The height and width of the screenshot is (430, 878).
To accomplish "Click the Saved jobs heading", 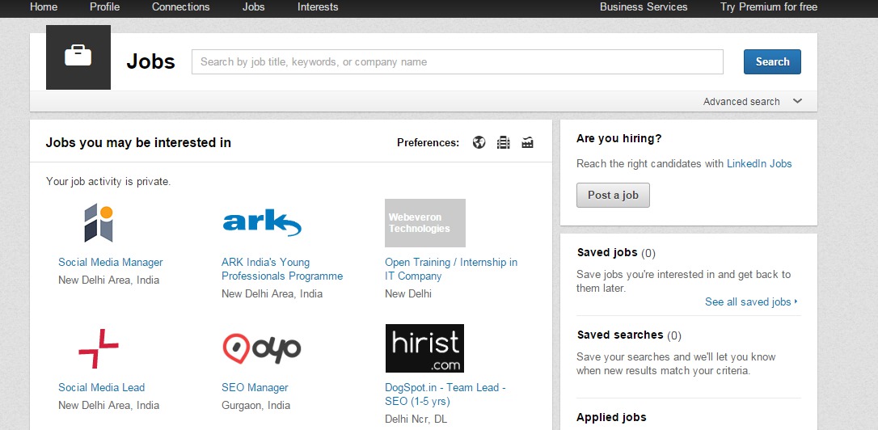I will tap(607, 252).
